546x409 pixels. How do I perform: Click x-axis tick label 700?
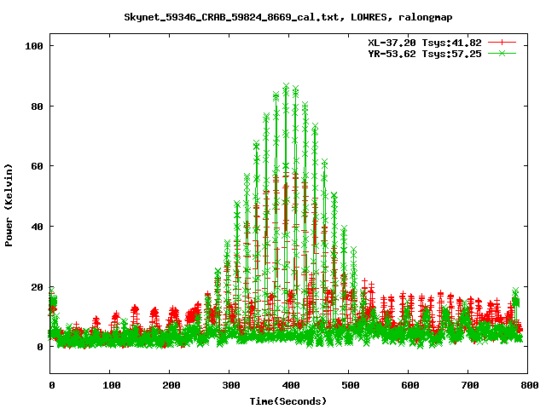(470, 385)
